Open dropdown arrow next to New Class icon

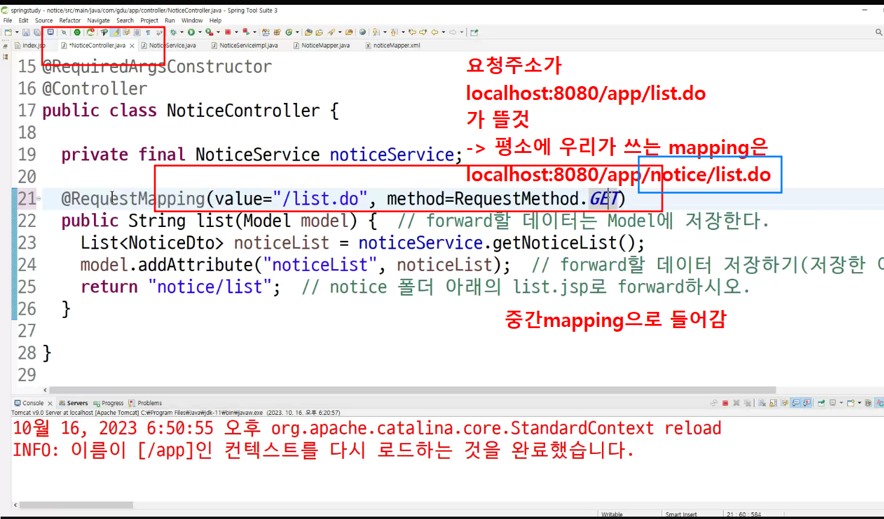click(297, 33)
